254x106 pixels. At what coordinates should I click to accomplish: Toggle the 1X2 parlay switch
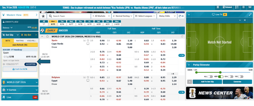point(241,77)
